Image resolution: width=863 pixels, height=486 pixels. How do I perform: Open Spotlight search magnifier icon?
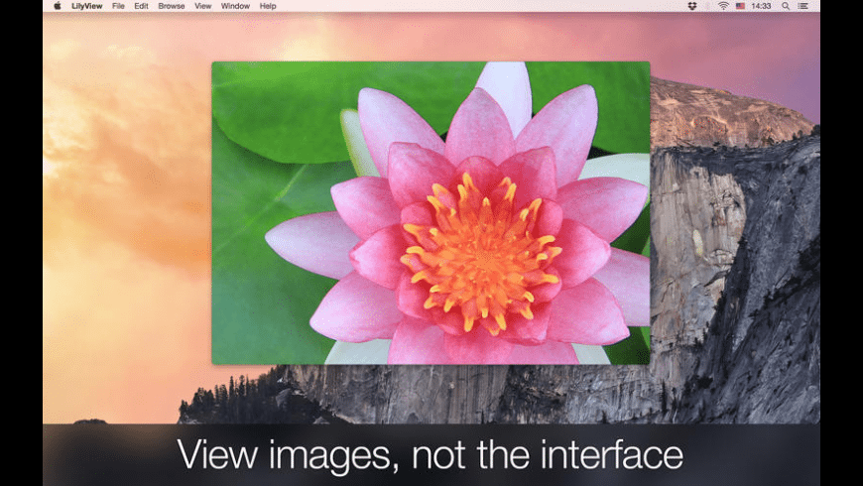click(x=786, y=6)
